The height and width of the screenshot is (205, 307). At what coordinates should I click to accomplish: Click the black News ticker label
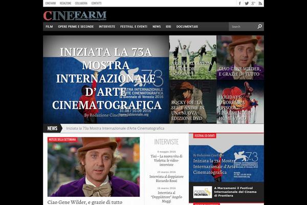pyautogui.click(x=52, y=128)
